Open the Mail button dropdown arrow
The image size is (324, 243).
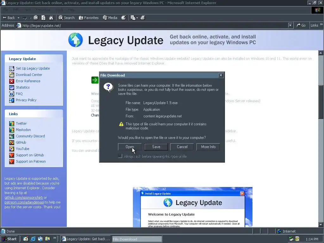[x=137, y=18]
